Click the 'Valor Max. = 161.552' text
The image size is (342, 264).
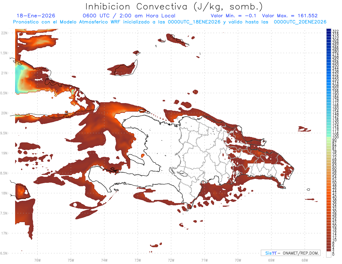click(290, 16)
